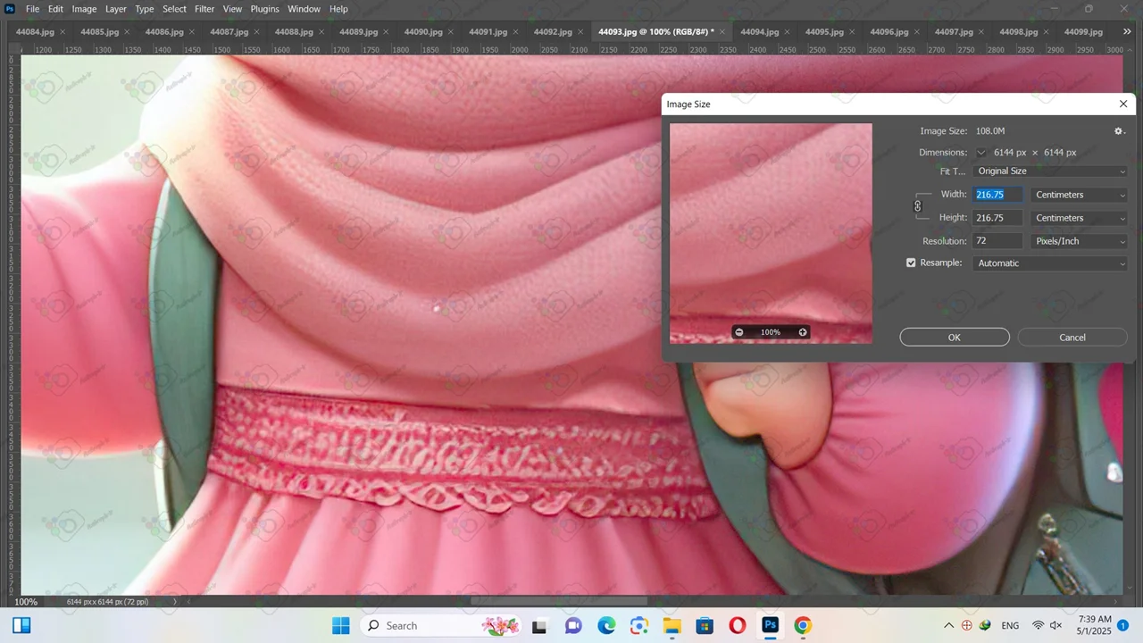
Task: Open the Resample method dropdown
Action: tap(1050, 263)
